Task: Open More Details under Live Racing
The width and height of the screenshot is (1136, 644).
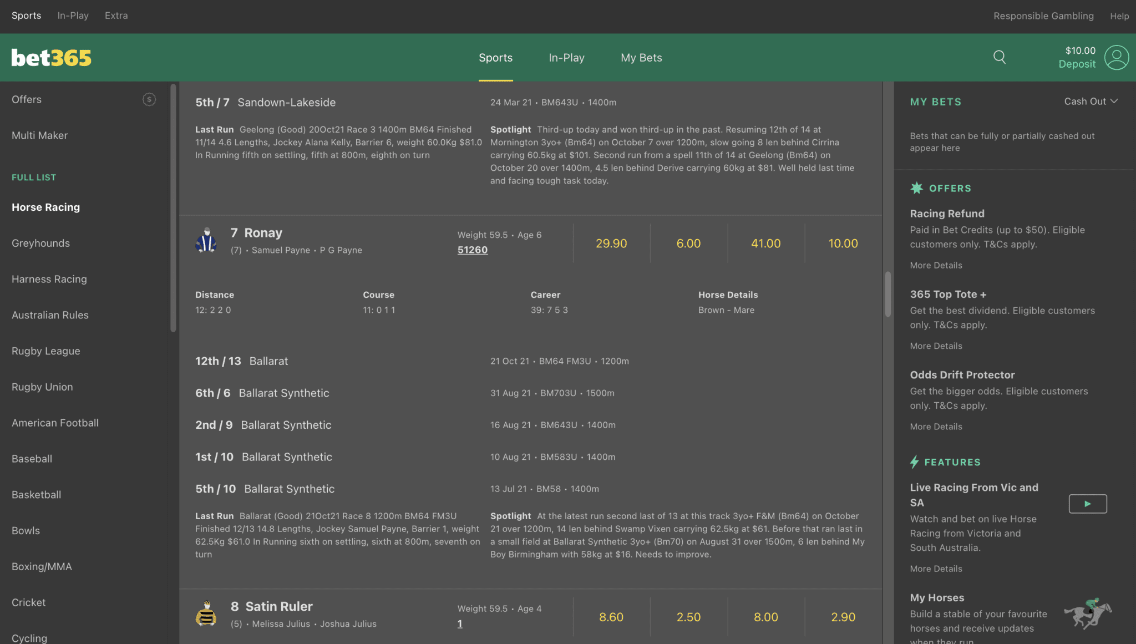Action: (x=936, y=569)
